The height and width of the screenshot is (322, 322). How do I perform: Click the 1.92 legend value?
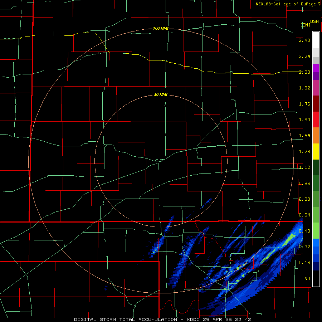coord(304,88)
